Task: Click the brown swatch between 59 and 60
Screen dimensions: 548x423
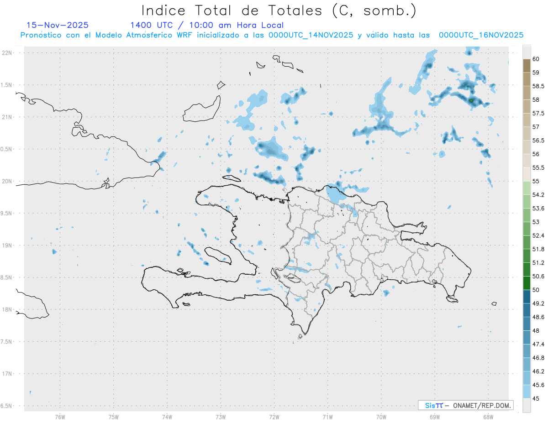Action: pos(527,66)
